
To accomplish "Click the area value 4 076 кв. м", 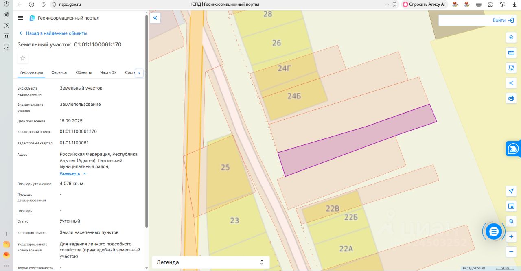I will tap(71, 184).
